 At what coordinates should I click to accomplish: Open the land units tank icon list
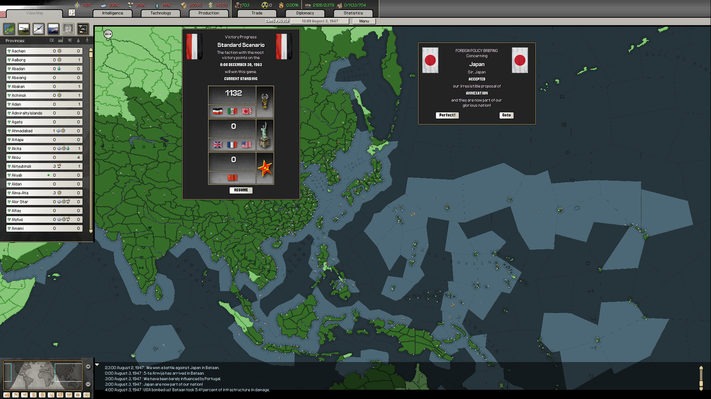tap(24, 29)
